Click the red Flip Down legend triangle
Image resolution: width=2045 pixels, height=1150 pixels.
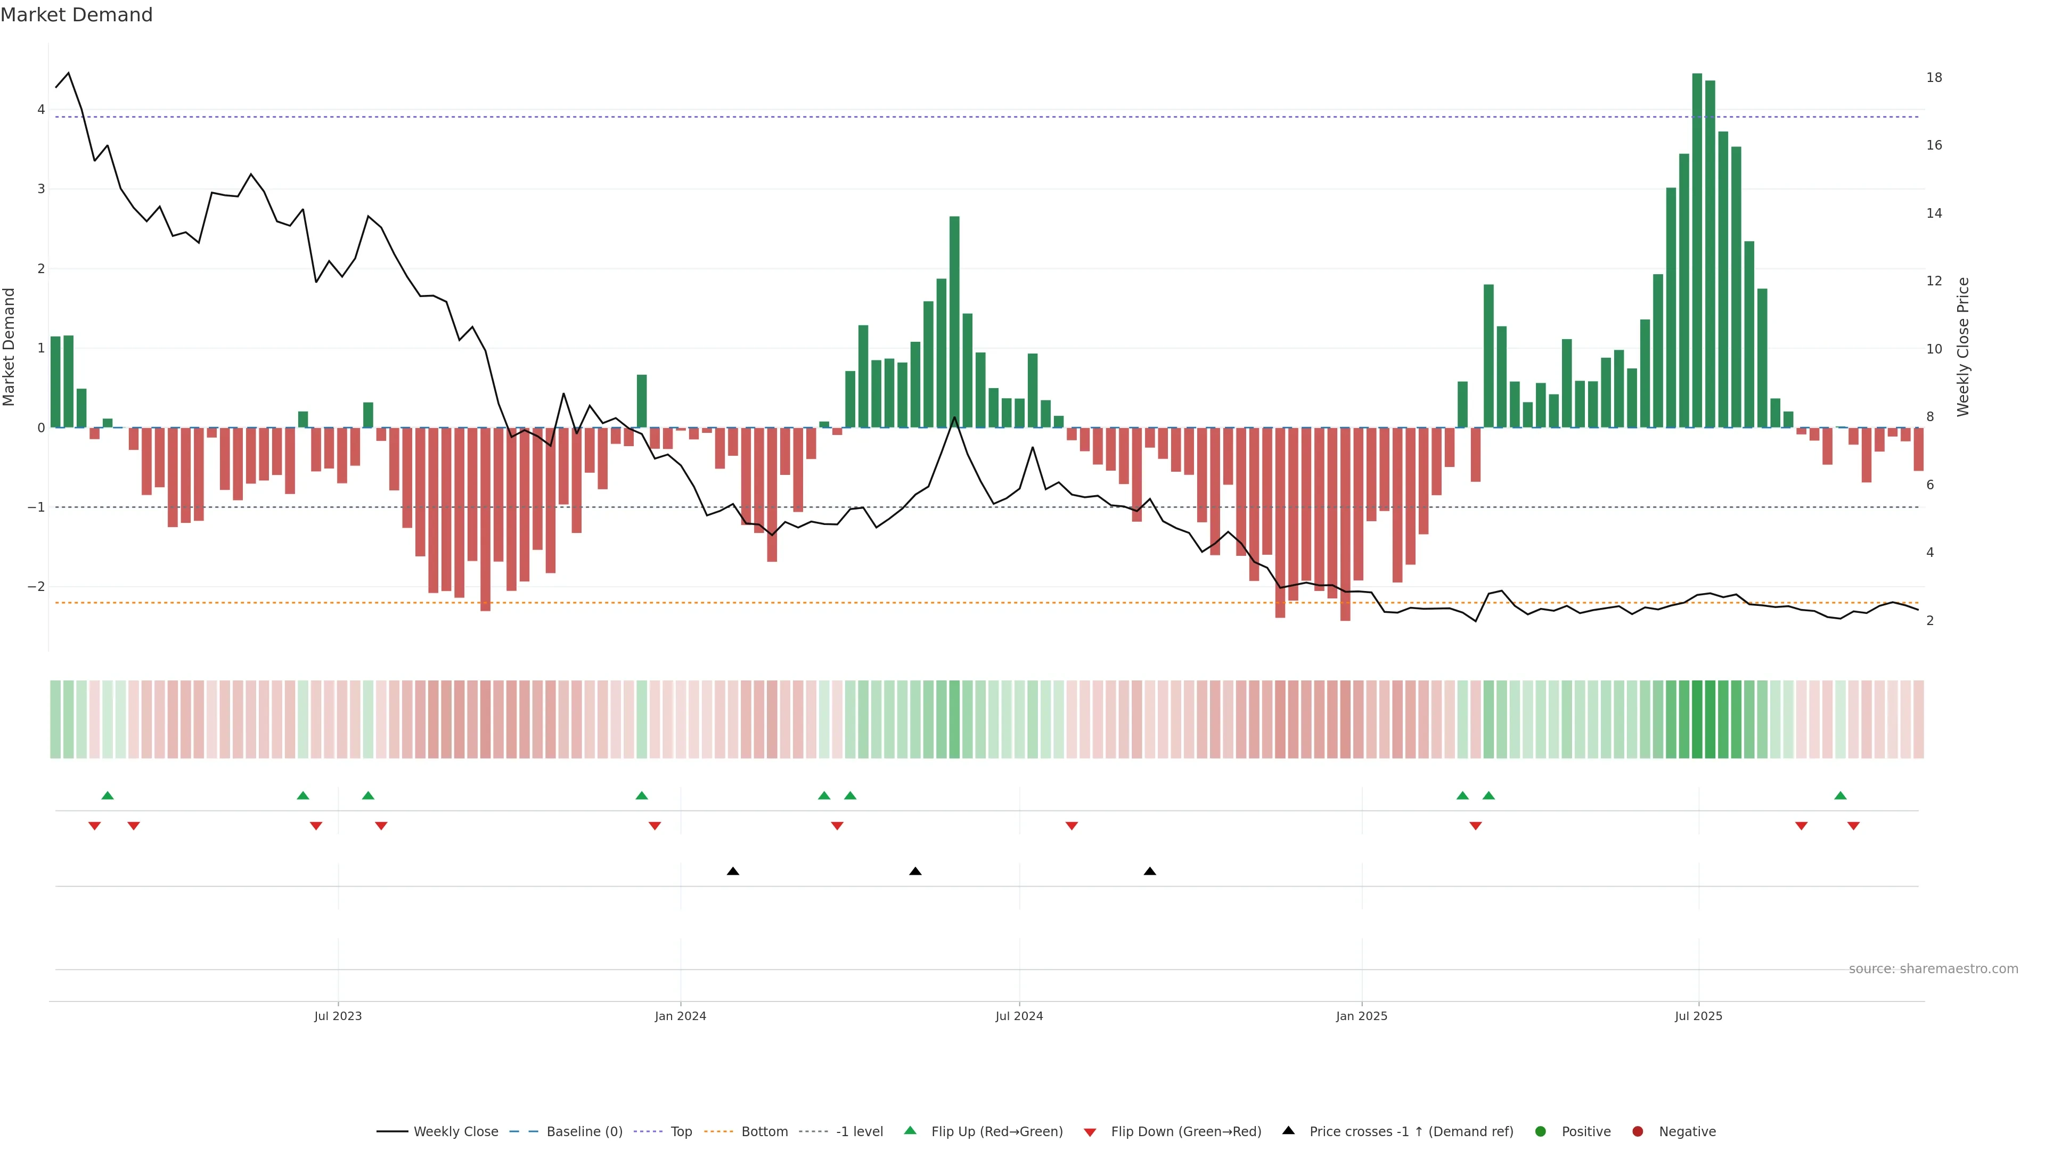point(1090,1132)
